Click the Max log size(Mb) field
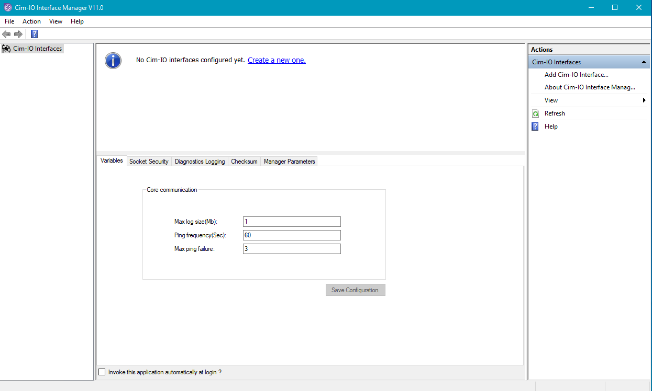Viewport: 652px width, 391px height. coord(292,222)
